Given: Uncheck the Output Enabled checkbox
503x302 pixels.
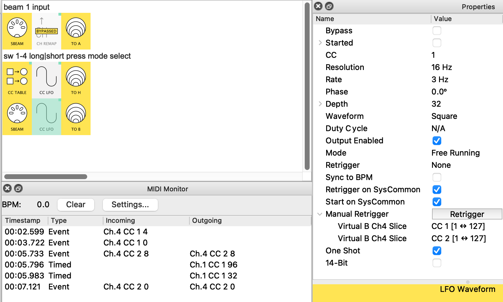Looking at the screenshot, I should [437, 141].
